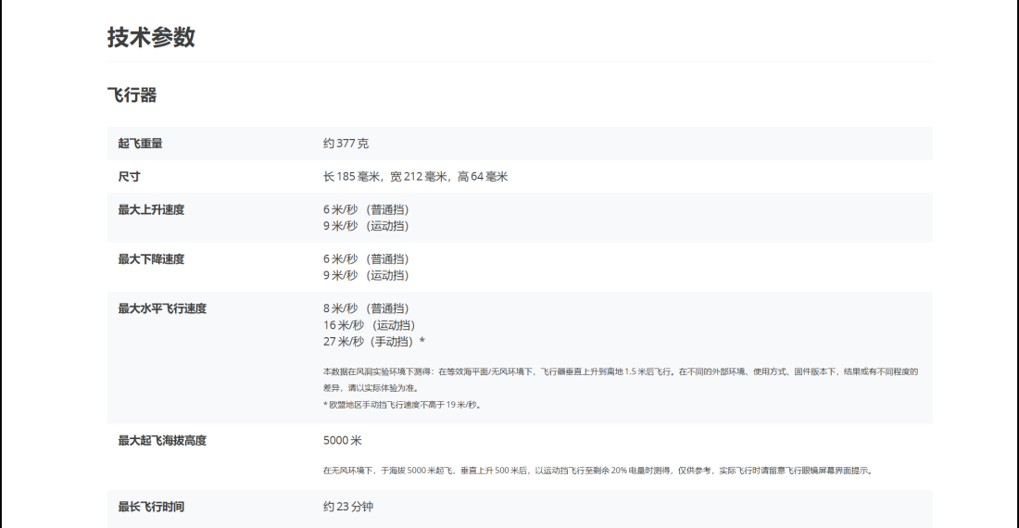Image resolution: width=1019 pixels, height=528 pixels.
Task: Click the 约 377 克 weight value
Action: tap(346, 144)
